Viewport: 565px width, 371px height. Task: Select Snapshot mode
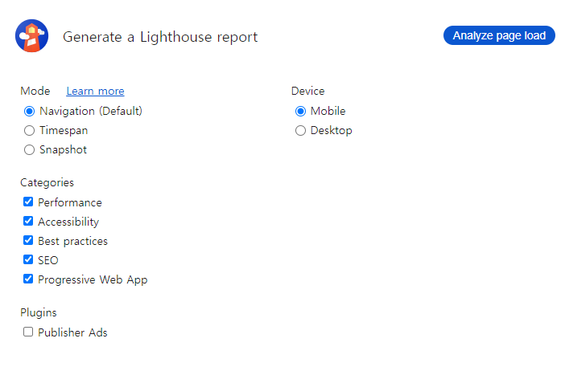(29, 150)
